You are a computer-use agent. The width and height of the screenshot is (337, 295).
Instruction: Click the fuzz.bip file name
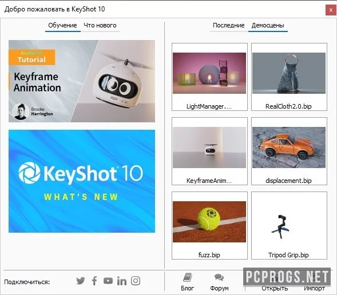pyautogui.click(x=209, y=255)
